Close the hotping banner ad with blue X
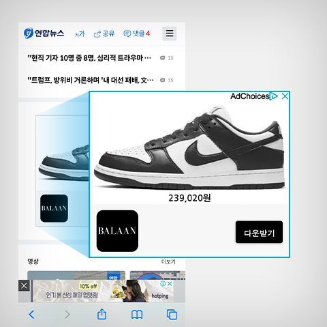Screen dimensions: 327x327 (x=170, y=283)
